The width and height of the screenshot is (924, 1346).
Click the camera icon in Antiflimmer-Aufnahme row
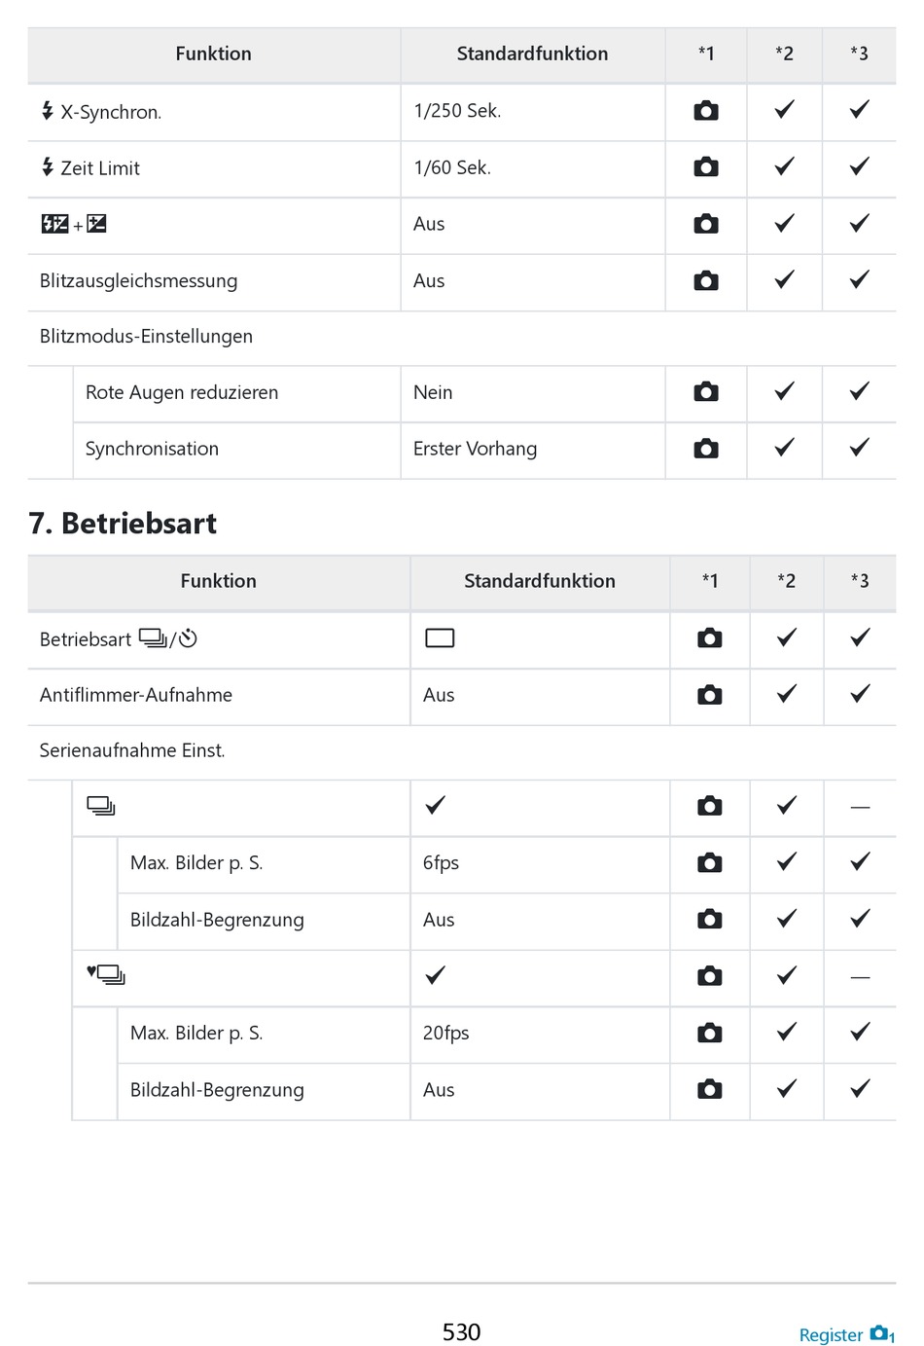[x=710, y=695]
